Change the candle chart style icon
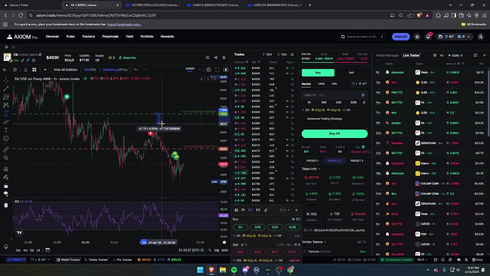 [15, 70]
